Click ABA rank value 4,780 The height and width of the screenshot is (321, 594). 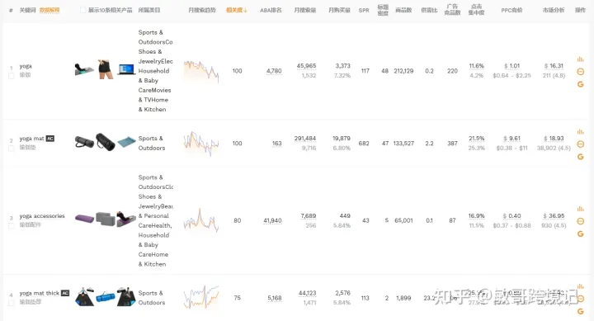(x=274, y=71)
